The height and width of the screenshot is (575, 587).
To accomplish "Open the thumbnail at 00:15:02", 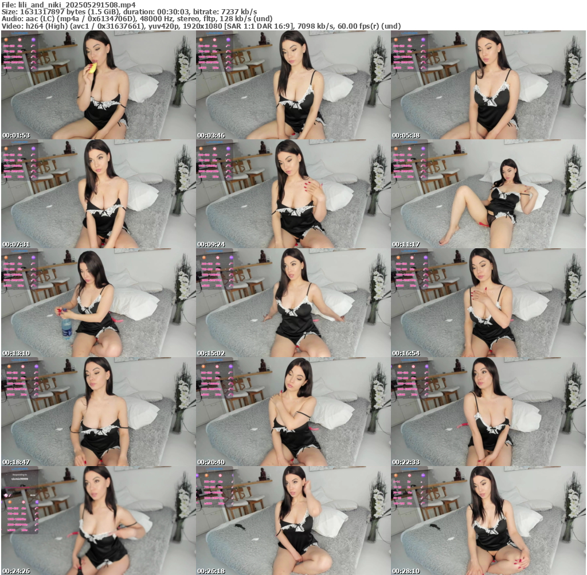I will tap(293, 303).
